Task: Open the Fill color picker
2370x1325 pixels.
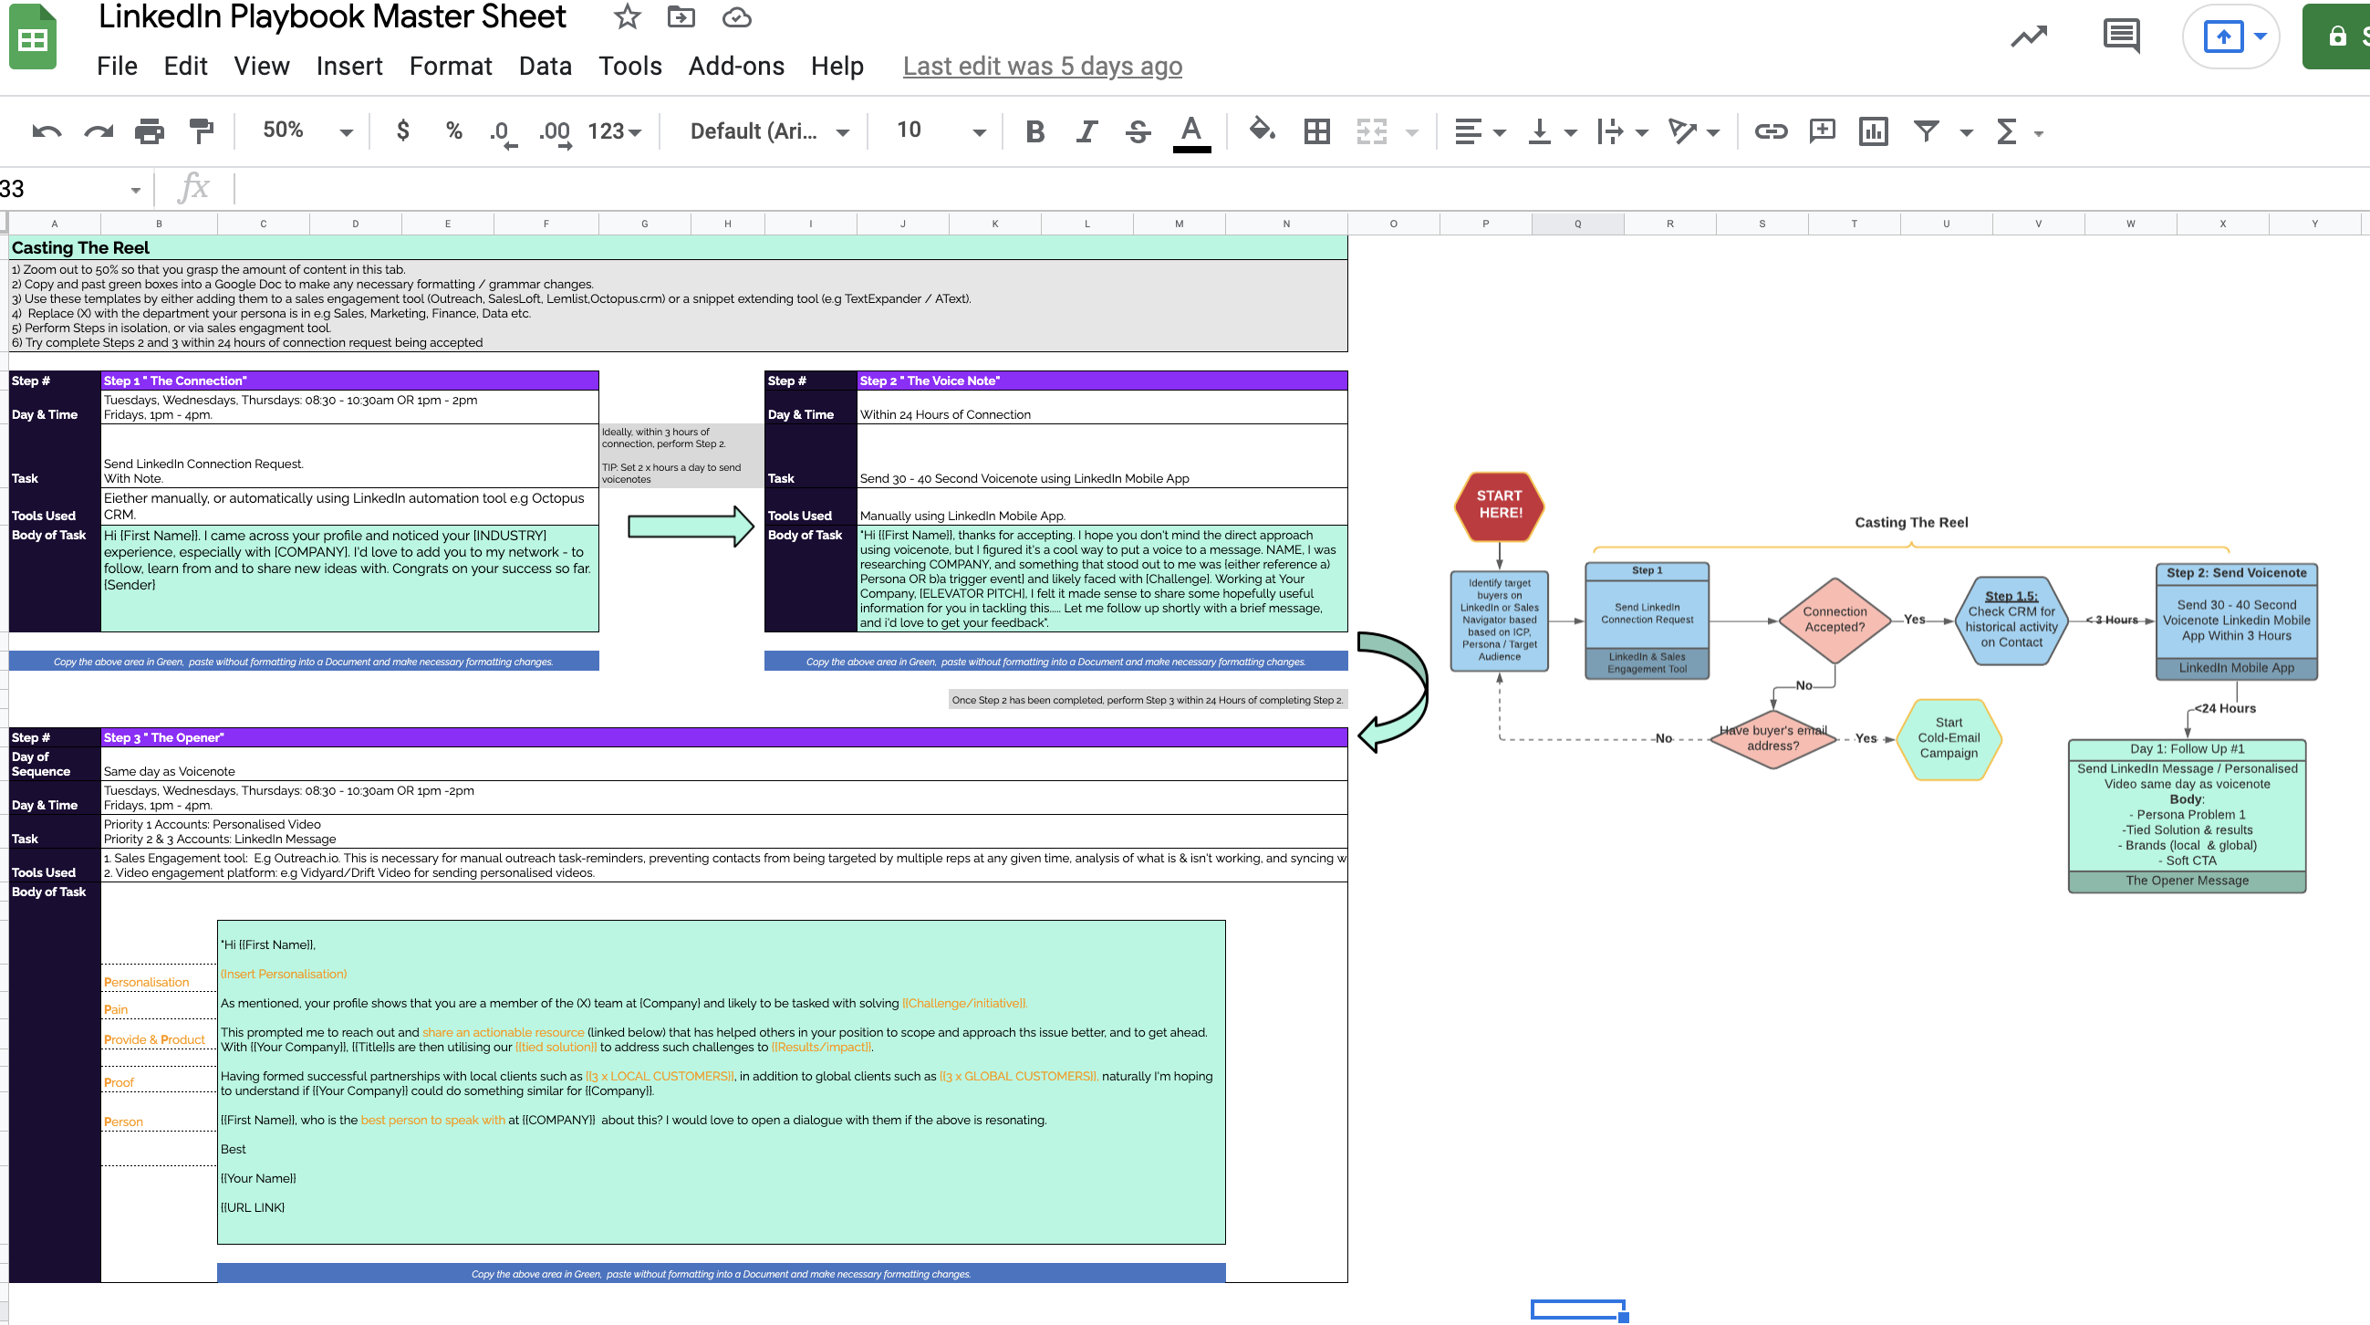Action: (1262, 130)
